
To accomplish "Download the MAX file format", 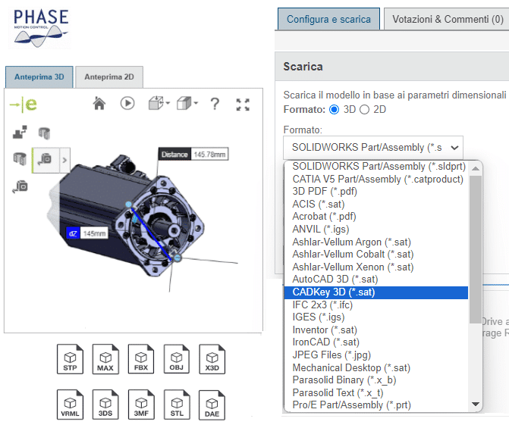I will point(105,359).
